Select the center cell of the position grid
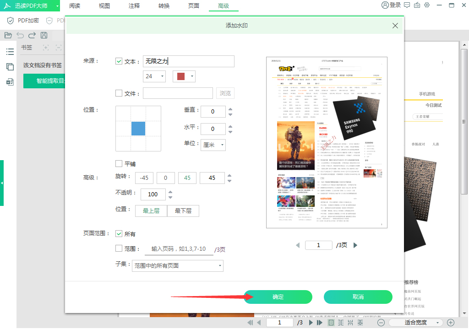 pos(138,129)
